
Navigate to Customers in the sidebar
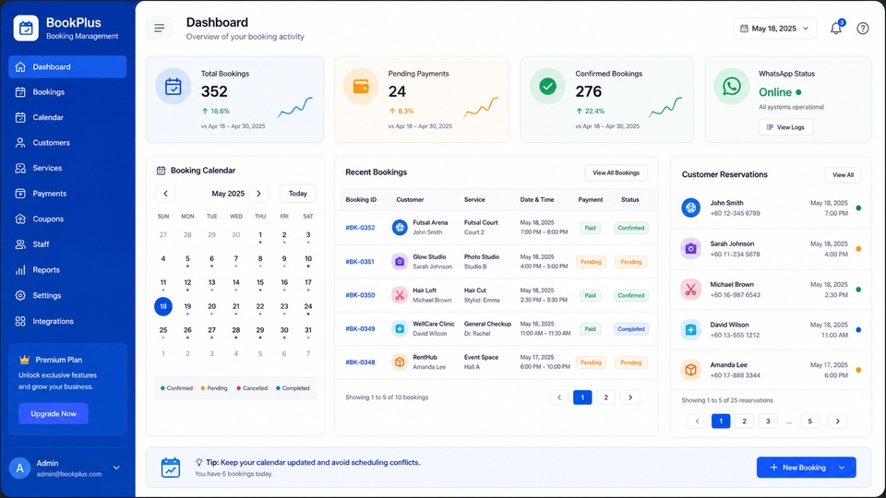[67, 143]
